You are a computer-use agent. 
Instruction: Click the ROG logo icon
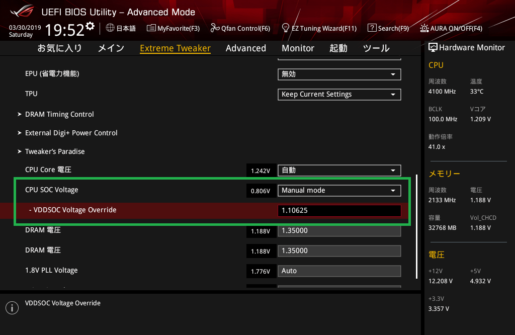coord(20,11)
